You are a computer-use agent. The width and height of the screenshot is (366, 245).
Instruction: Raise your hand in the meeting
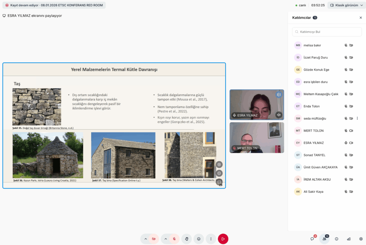click(x=187, y=239)
